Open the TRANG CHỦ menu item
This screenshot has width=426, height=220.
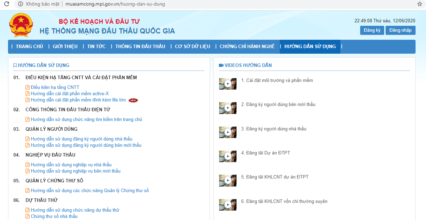(x=29, y=46)
